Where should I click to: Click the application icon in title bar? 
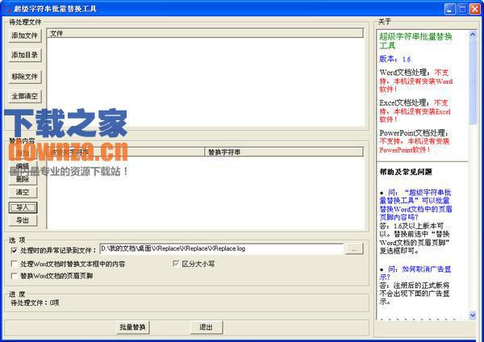pos(7,9)
